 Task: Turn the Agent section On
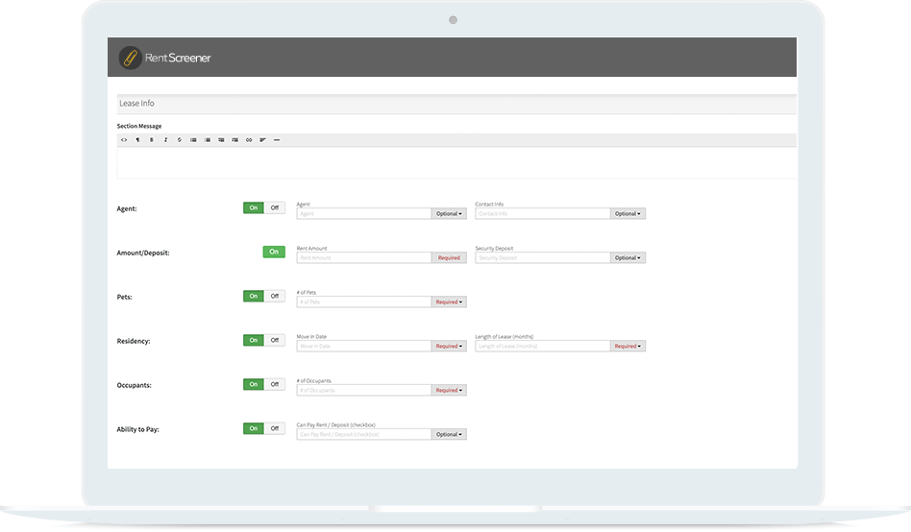(254, 208)
